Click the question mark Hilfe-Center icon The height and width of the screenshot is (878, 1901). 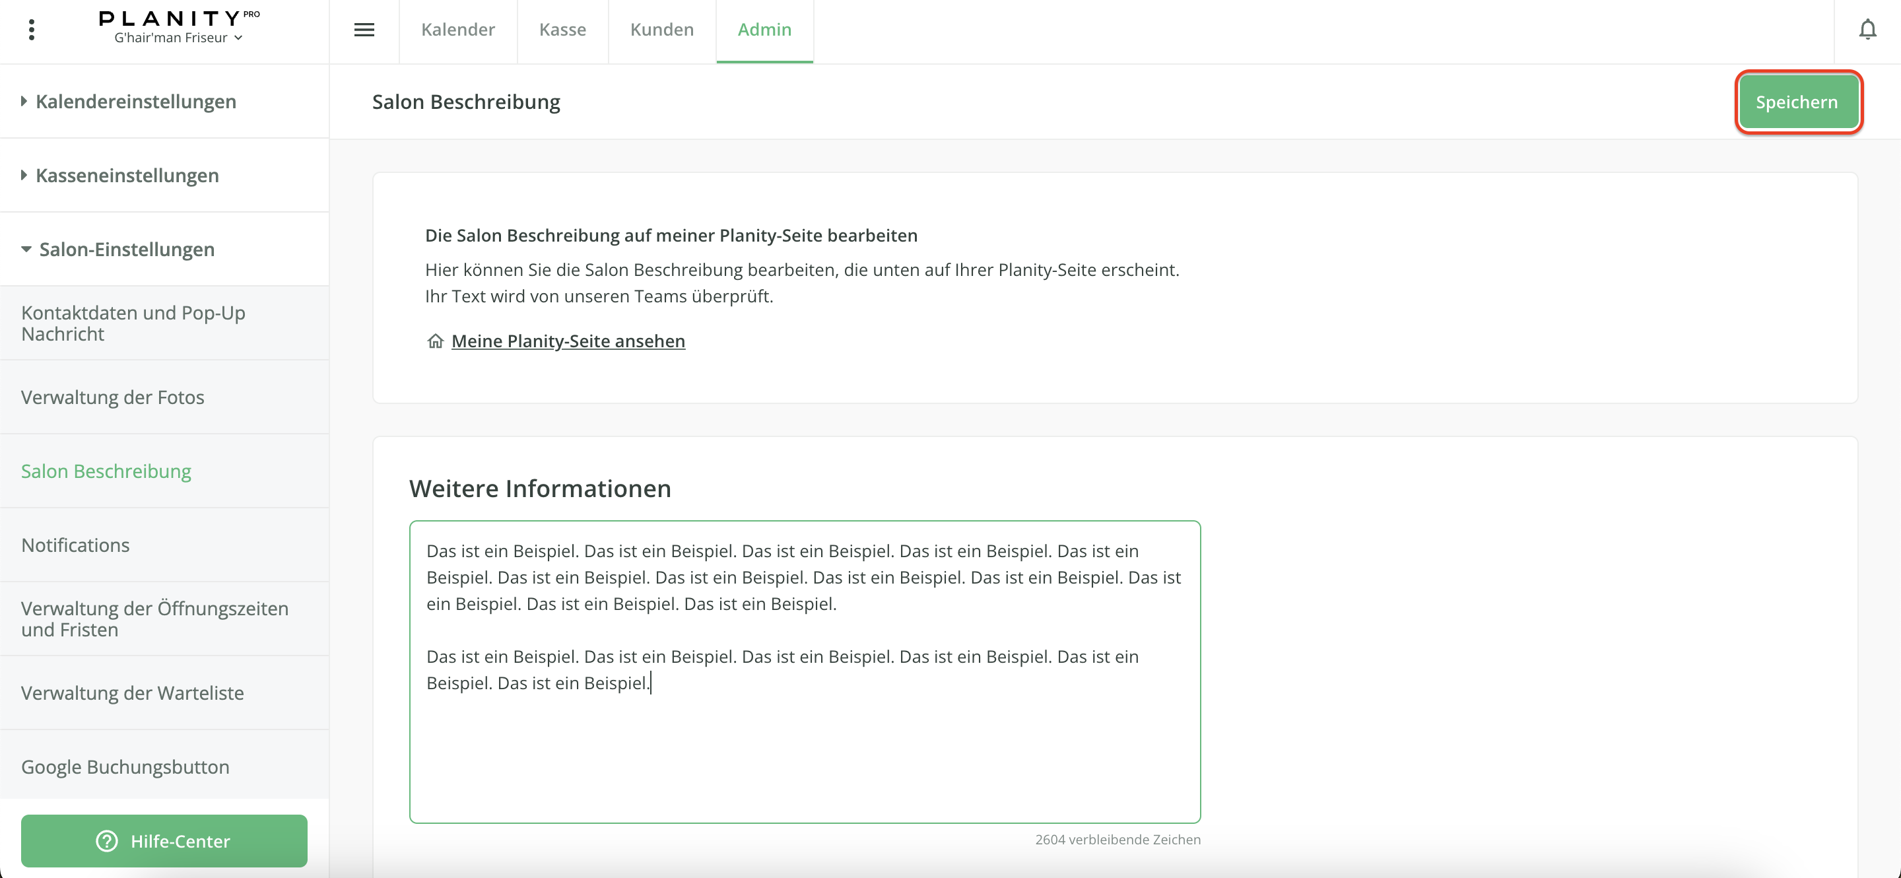107,840
